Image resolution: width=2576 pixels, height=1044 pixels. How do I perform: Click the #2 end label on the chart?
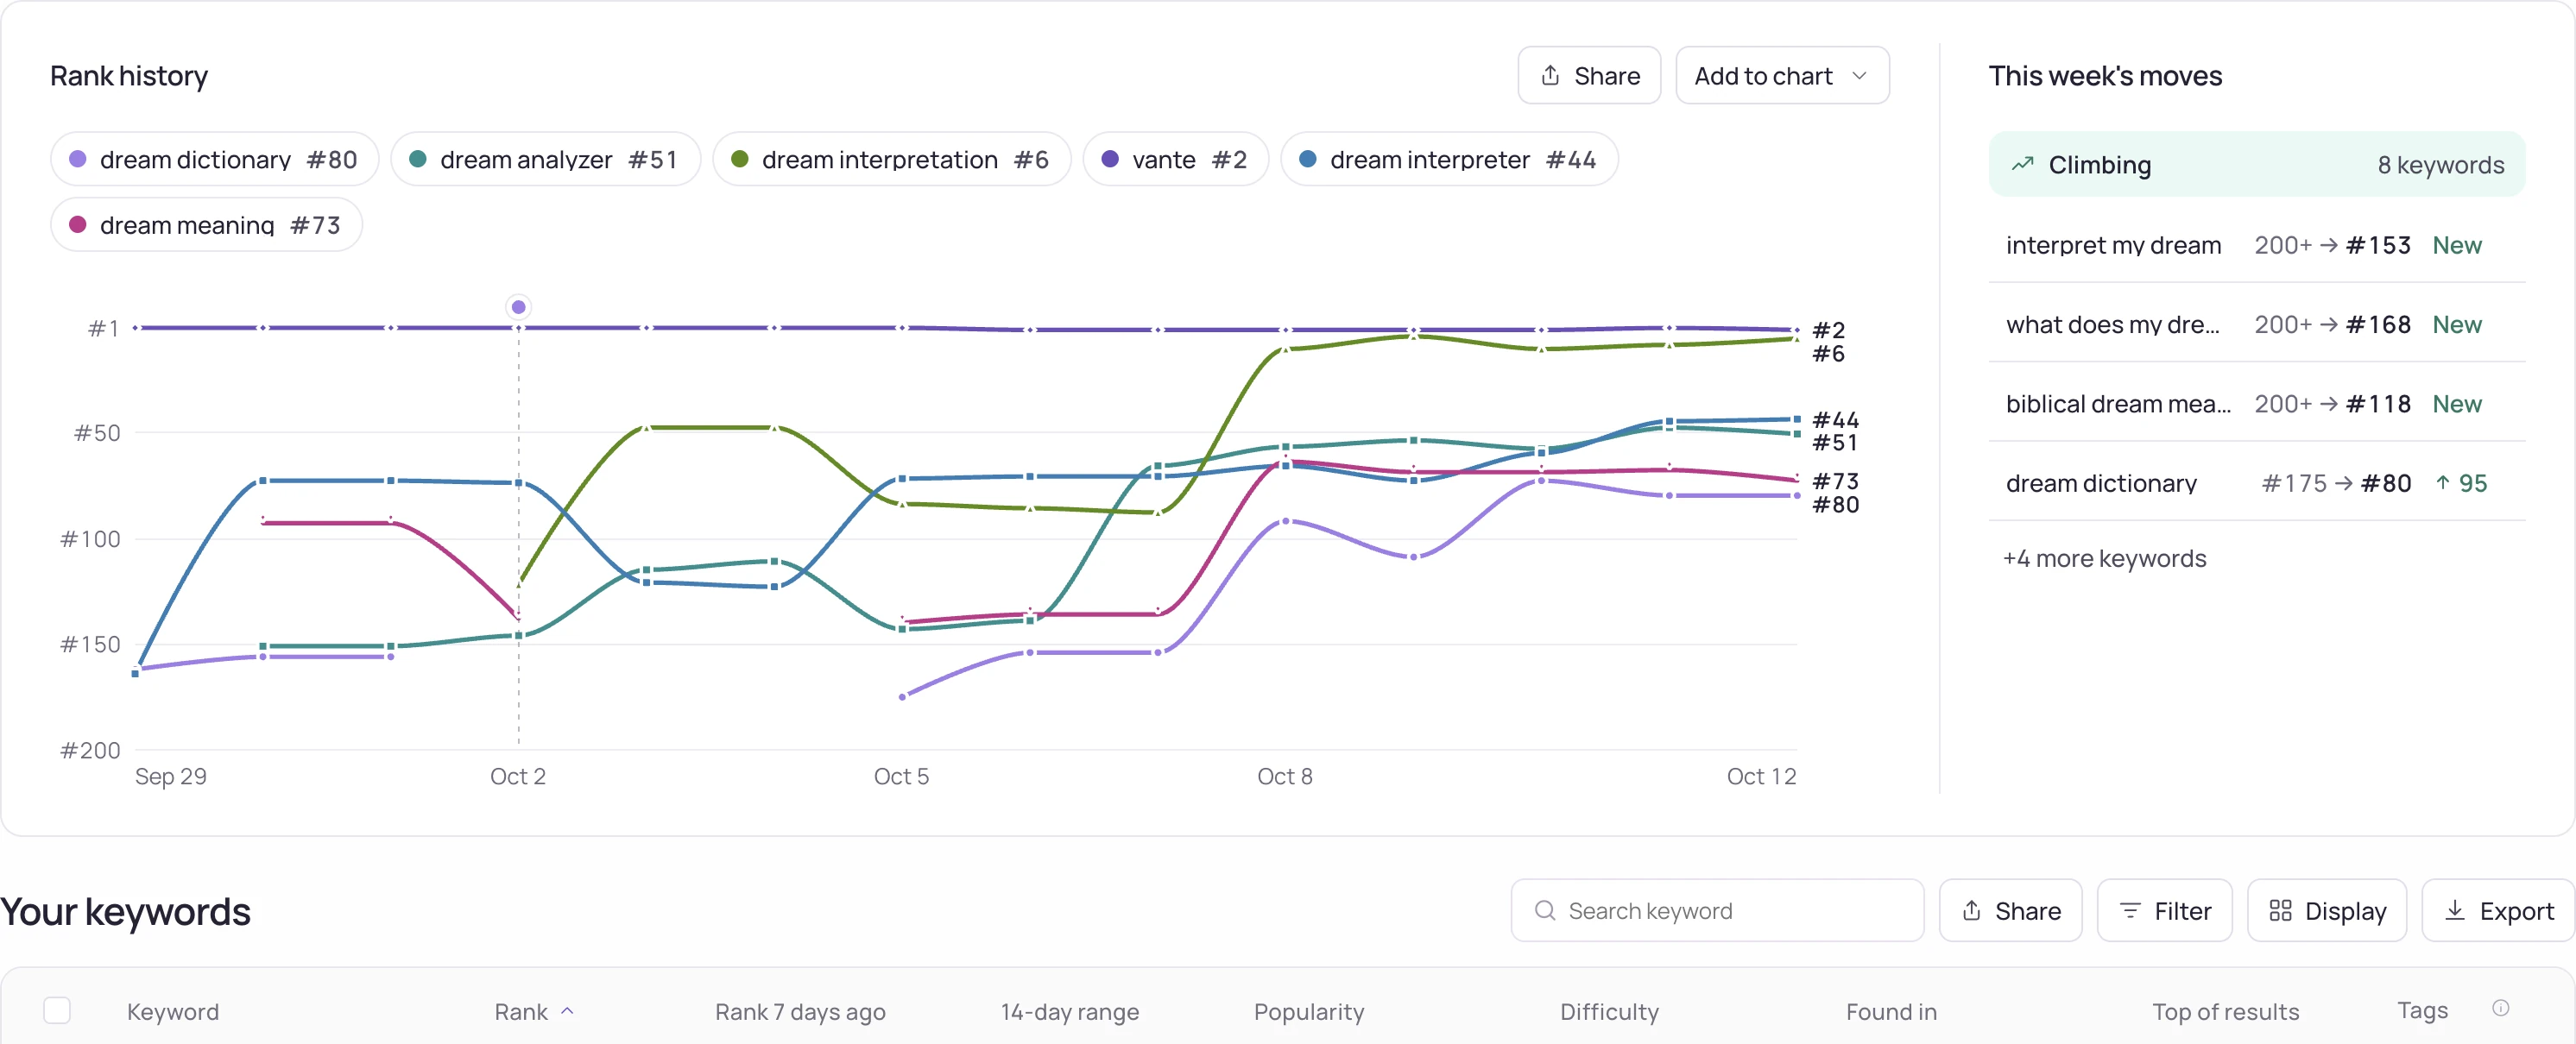click(x=1828, y=330)
